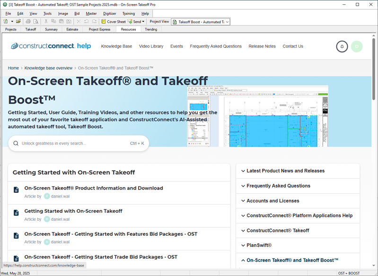Select the Resources tab
Screen dimensions: 378x276
pos(128,29)
